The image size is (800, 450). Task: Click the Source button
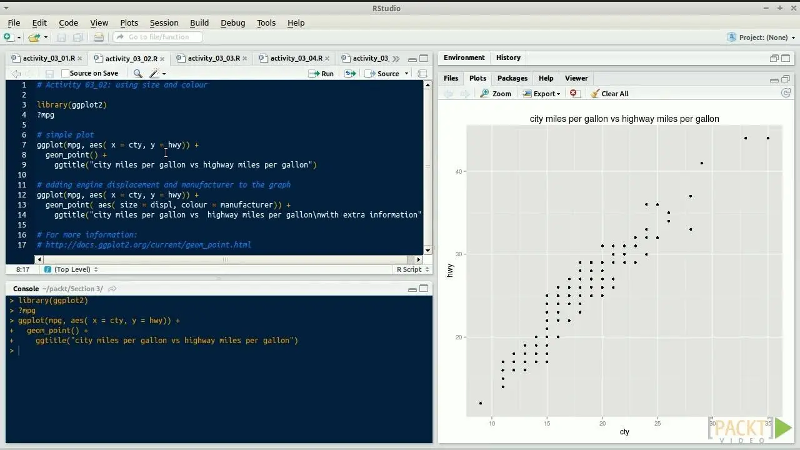click(382, 74)
